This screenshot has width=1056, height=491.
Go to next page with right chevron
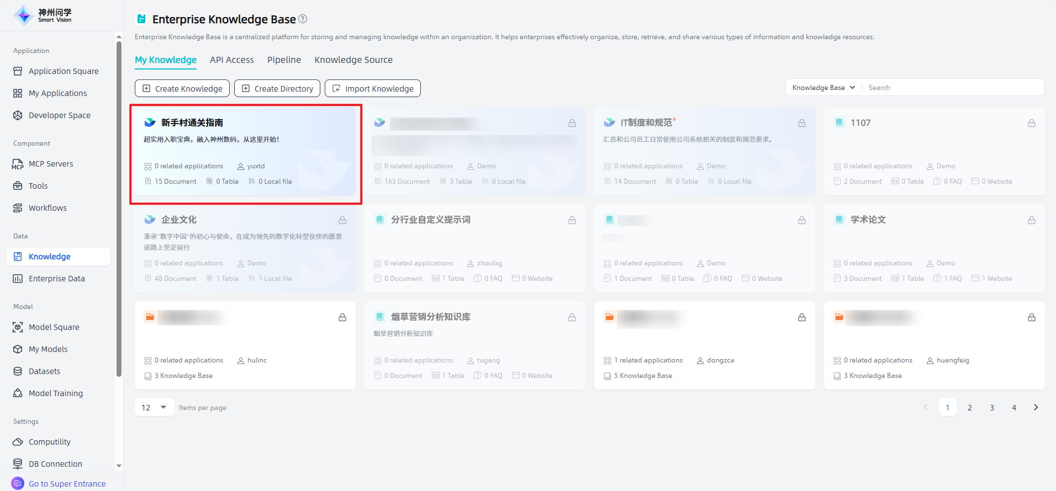click(x=1036, y=408)
